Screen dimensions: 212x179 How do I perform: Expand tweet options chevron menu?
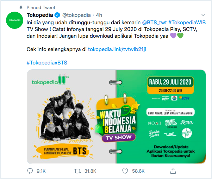[203, 15]
